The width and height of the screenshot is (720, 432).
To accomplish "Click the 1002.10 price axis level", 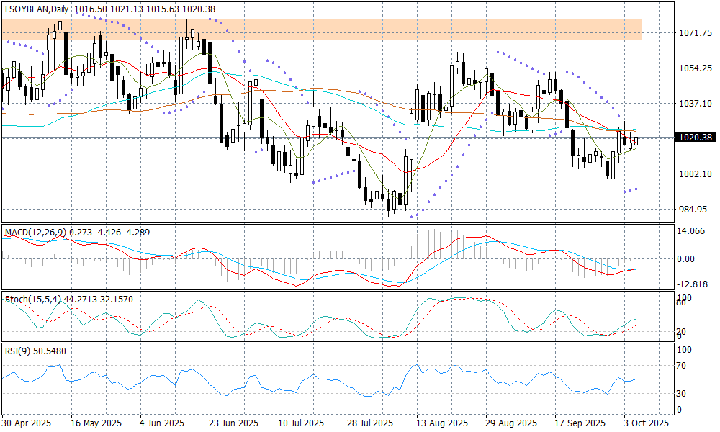I will (x=695, y=174).
